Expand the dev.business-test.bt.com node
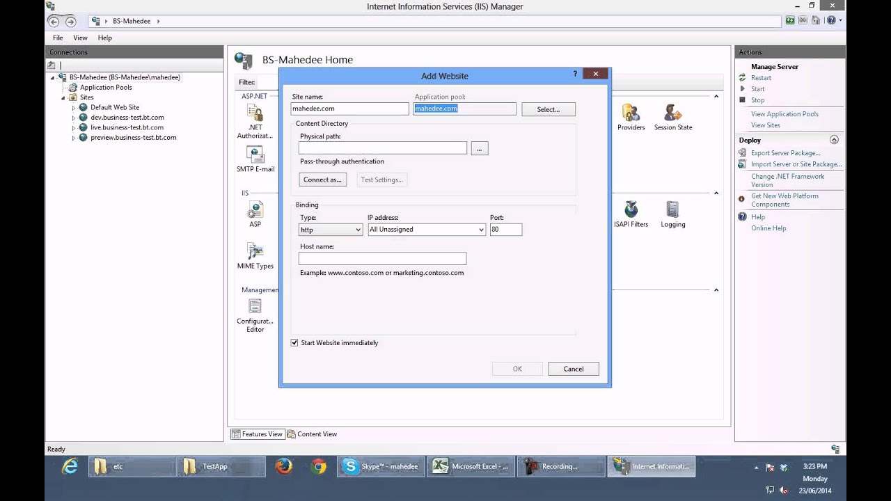Screen dimensions: 891x501 [x=74, y=118]
